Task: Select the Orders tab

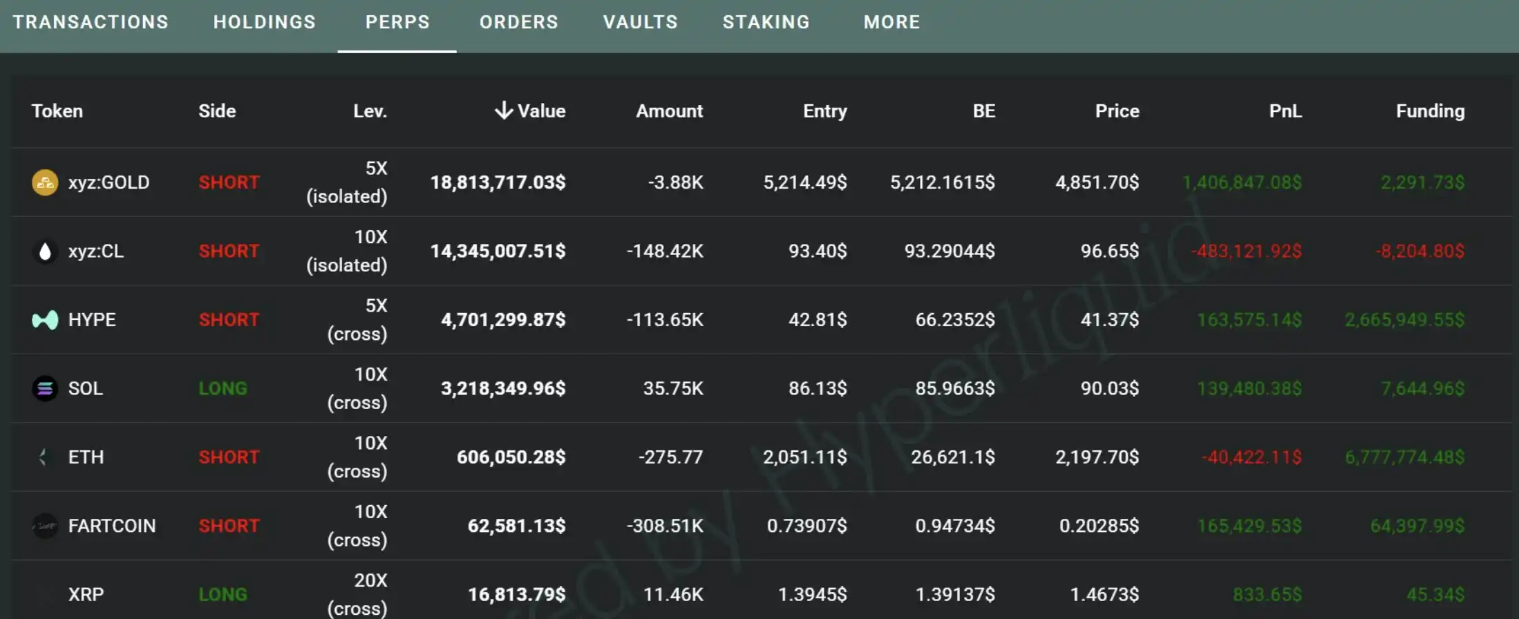Action: tap(518, 22)
